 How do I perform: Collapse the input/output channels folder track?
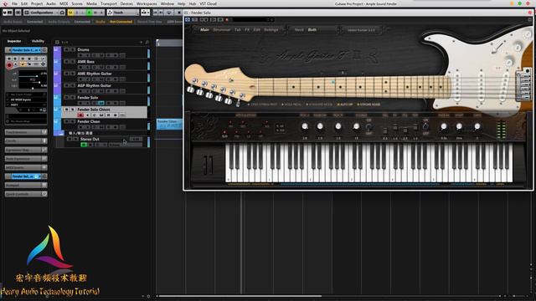tap(60, 133)
